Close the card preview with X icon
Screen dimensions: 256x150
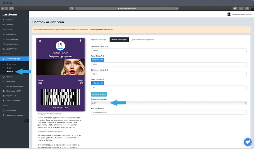(40, 41)
